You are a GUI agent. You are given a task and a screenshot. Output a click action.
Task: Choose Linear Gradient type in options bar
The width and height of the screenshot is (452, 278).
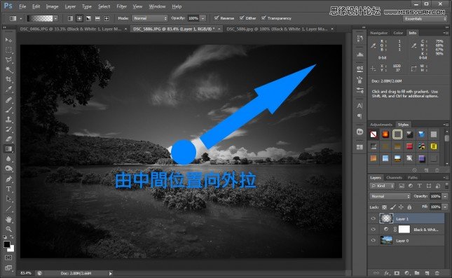(x=70, y=18)
